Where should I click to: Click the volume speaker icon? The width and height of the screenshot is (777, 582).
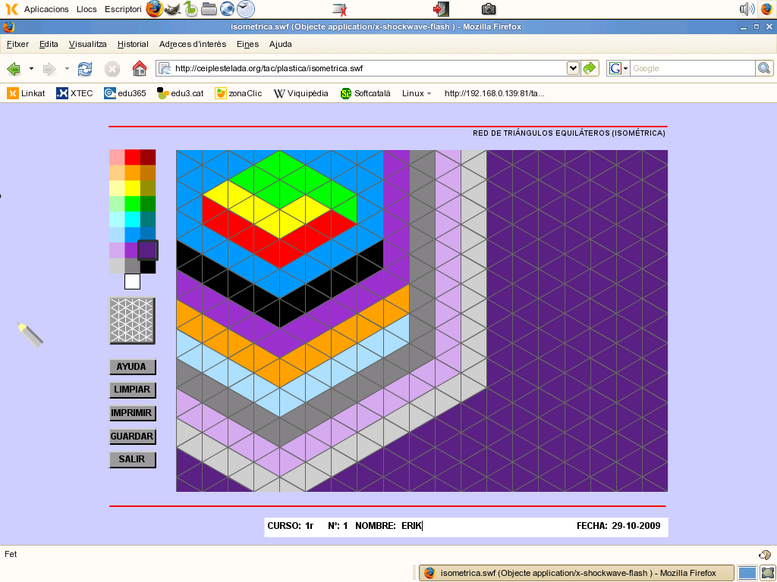pyautogui.click(x=747, y=9)
